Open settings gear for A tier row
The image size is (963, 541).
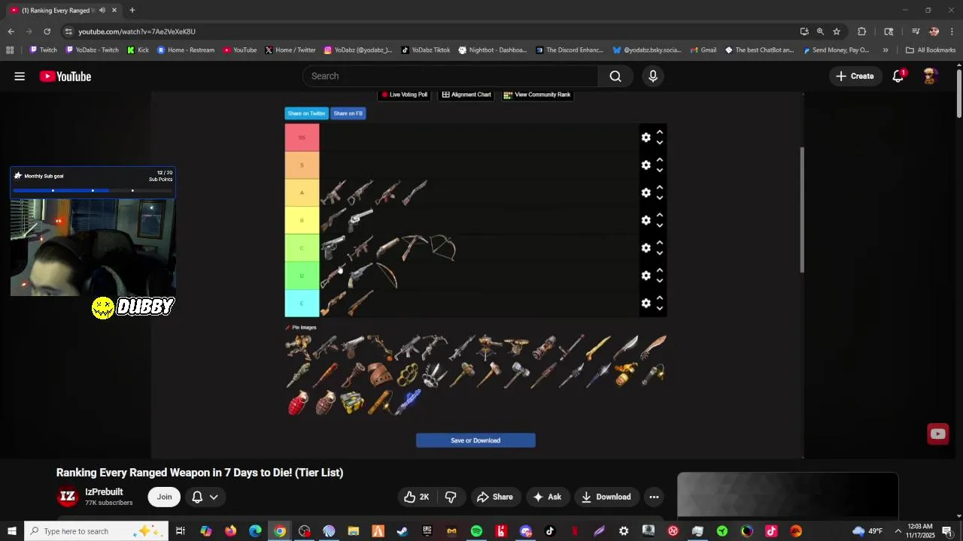coord(646,193)
